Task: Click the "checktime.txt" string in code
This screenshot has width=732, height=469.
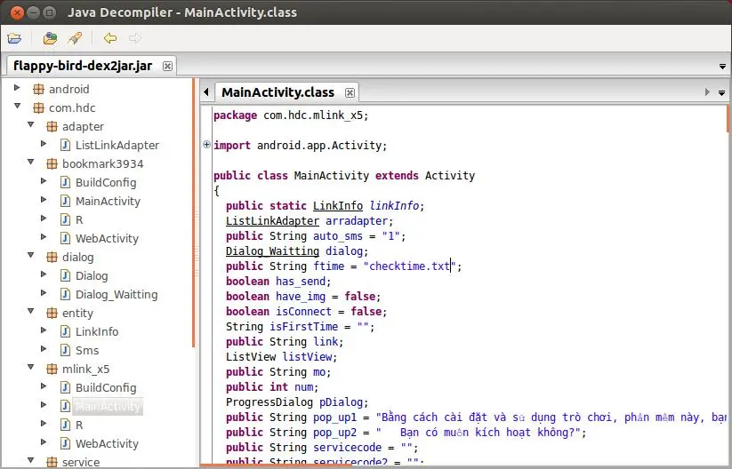Action: pos(409,266)
